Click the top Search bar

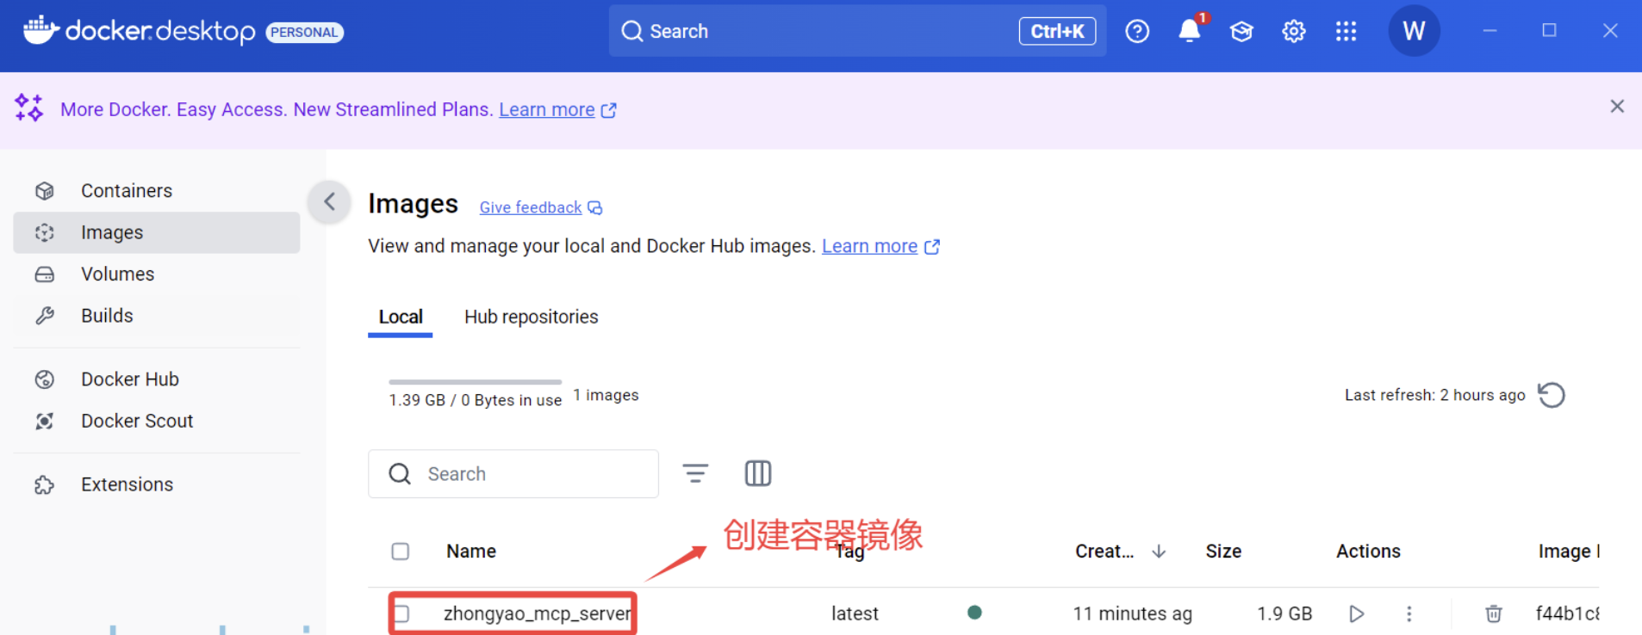pyautogui.click(x=857, y=31)
